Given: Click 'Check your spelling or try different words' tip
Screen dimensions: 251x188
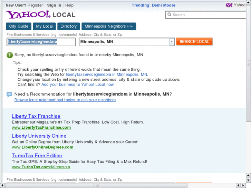Looking at the screenshot, I should click(x=79, y=70).
